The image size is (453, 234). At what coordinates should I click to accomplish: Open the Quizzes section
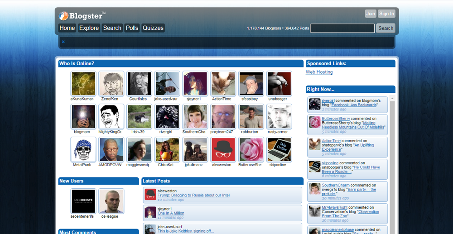pyautogui.click(x=153, y=28)
